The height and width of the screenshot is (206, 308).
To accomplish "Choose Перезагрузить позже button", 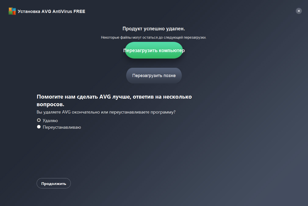I will tap(154, 76).
